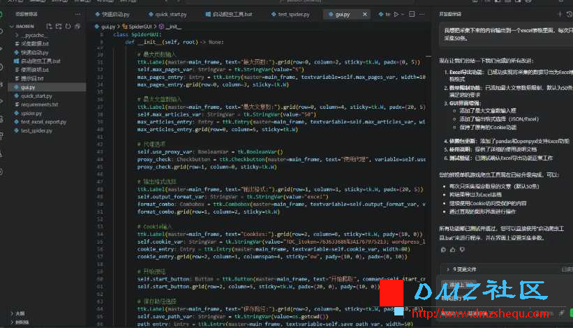The width and height of the screenshot is (573, 328).
Task: Run the Python file with play icon
Action: (397, 13)
